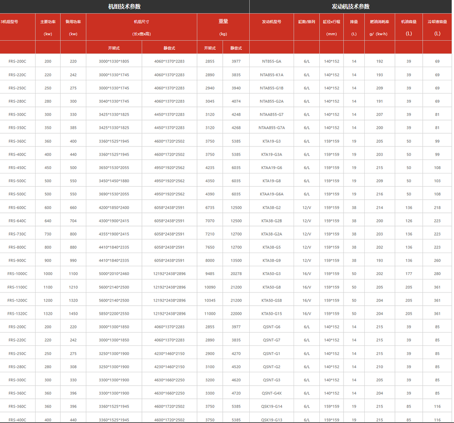The image size is (454, 423).
Task: Click the FRS-1000C model cell
Action: click(17, 274)
